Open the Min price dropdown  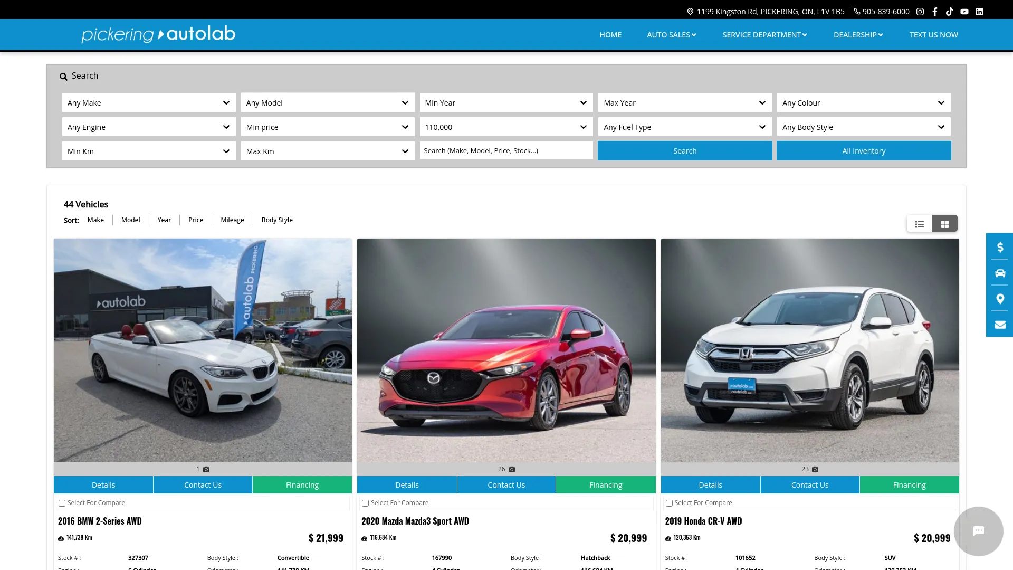tap(328, 127)
